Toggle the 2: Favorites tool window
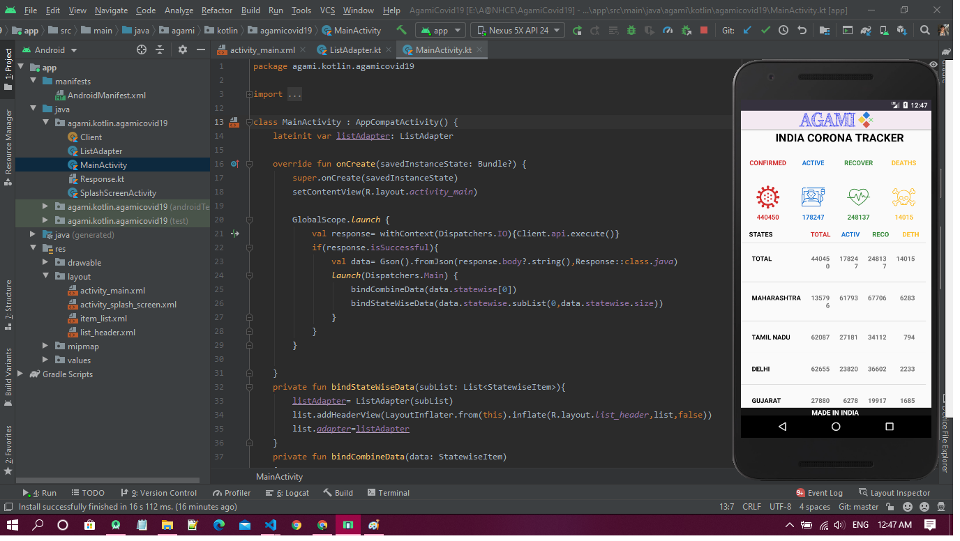This screenshot has width=960, height=541. pyautogui.click(x=8, y=450)
